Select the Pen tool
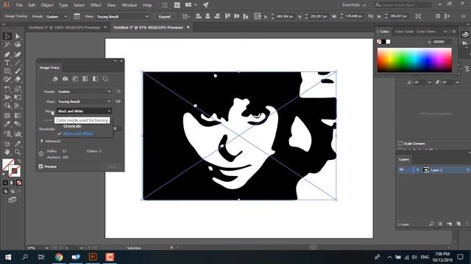The height and width of the screenshot is (264, 471). pyautogui.click(x=7, y=54)
